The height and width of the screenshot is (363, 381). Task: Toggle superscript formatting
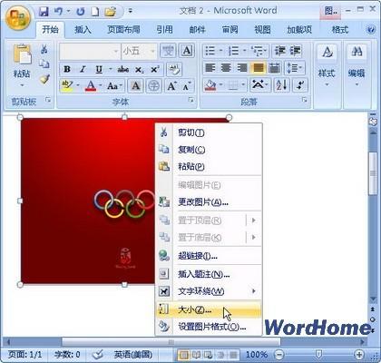click(155, 69)
